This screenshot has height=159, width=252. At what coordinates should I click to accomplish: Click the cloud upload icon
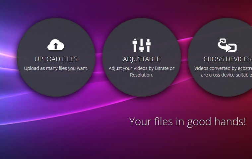(x=56, y=45)
